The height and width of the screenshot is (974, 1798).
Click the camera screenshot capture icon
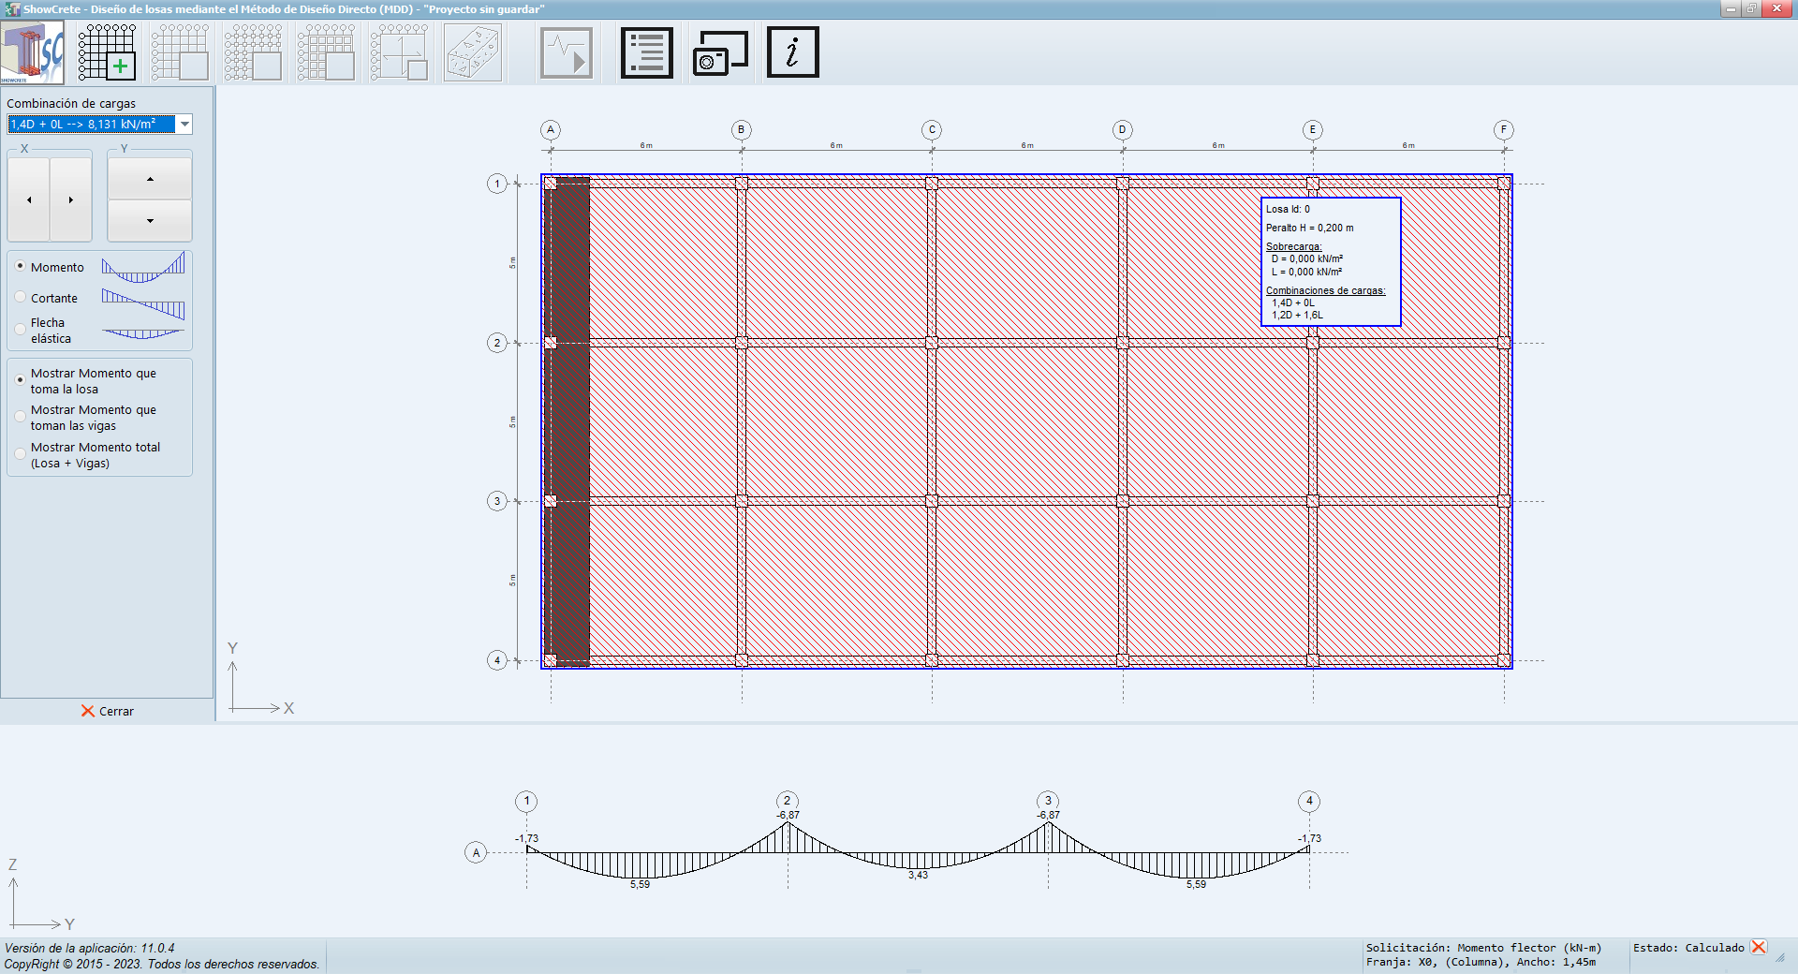click(719, 52)
